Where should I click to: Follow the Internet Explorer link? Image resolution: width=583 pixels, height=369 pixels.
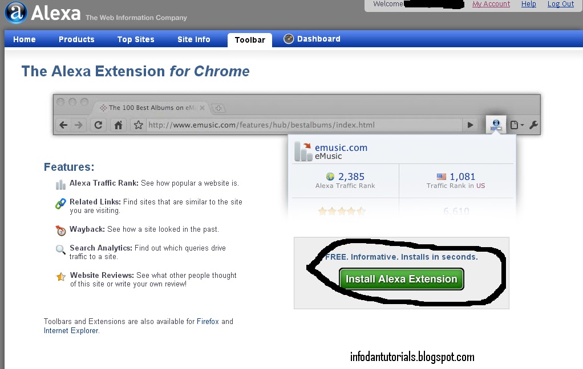point(71,331)
